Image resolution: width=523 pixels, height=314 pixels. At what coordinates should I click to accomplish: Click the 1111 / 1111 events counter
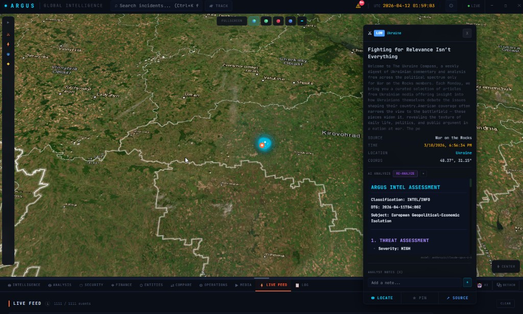pyautogui.click(x=72, y=304)
